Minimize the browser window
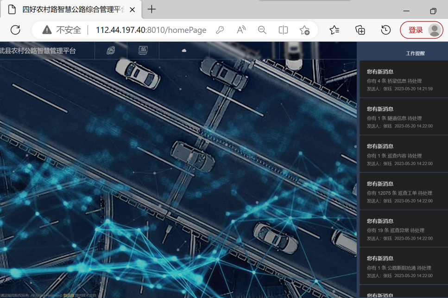Image resolution: width=448 pixels, height=298 pixels. tap(406, 11)
